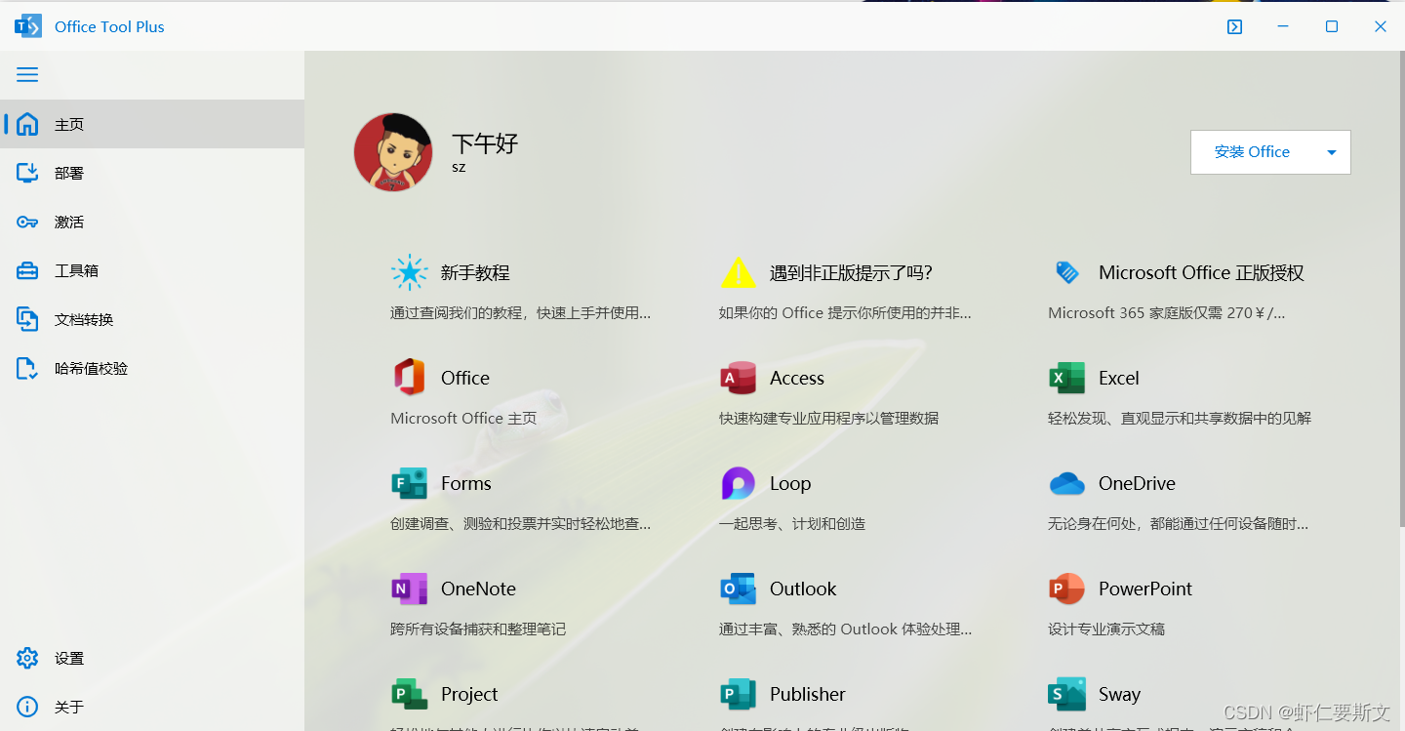1405x731 pixels.
Task: Click the hash check icon beside 哈希值校验
Action: click(27, 368)
